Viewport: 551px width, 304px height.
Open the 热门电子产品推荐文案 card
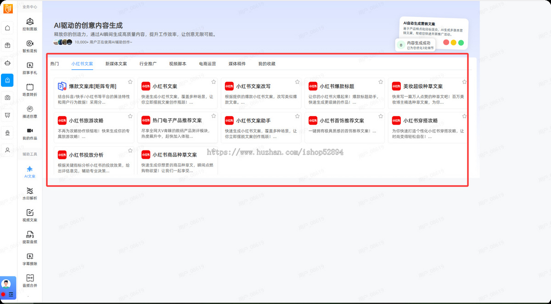coord(177,127)
